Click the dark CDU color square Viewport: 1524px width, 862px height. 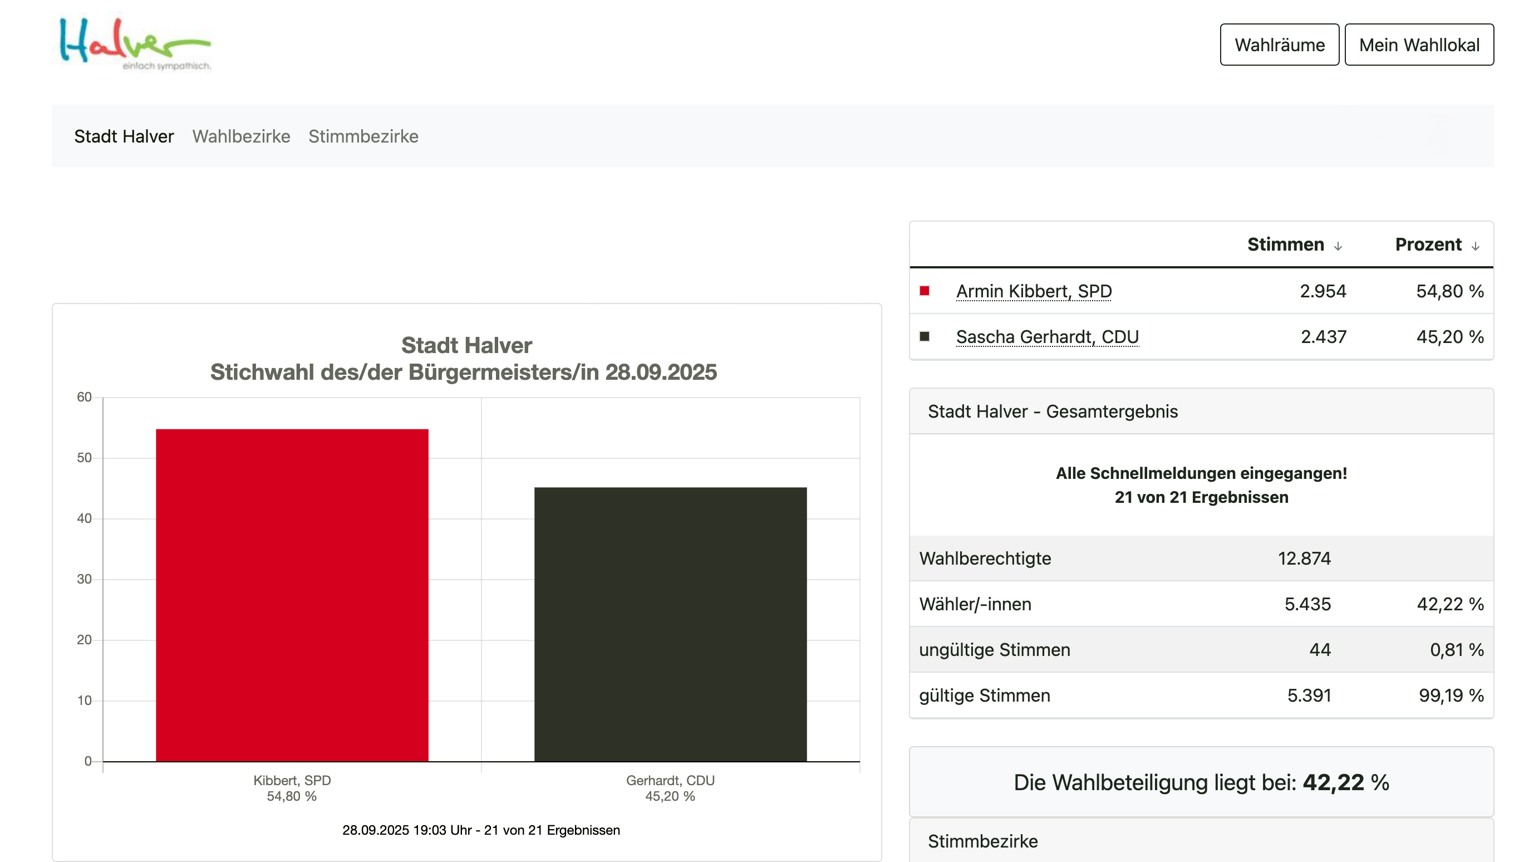[925, 336]
